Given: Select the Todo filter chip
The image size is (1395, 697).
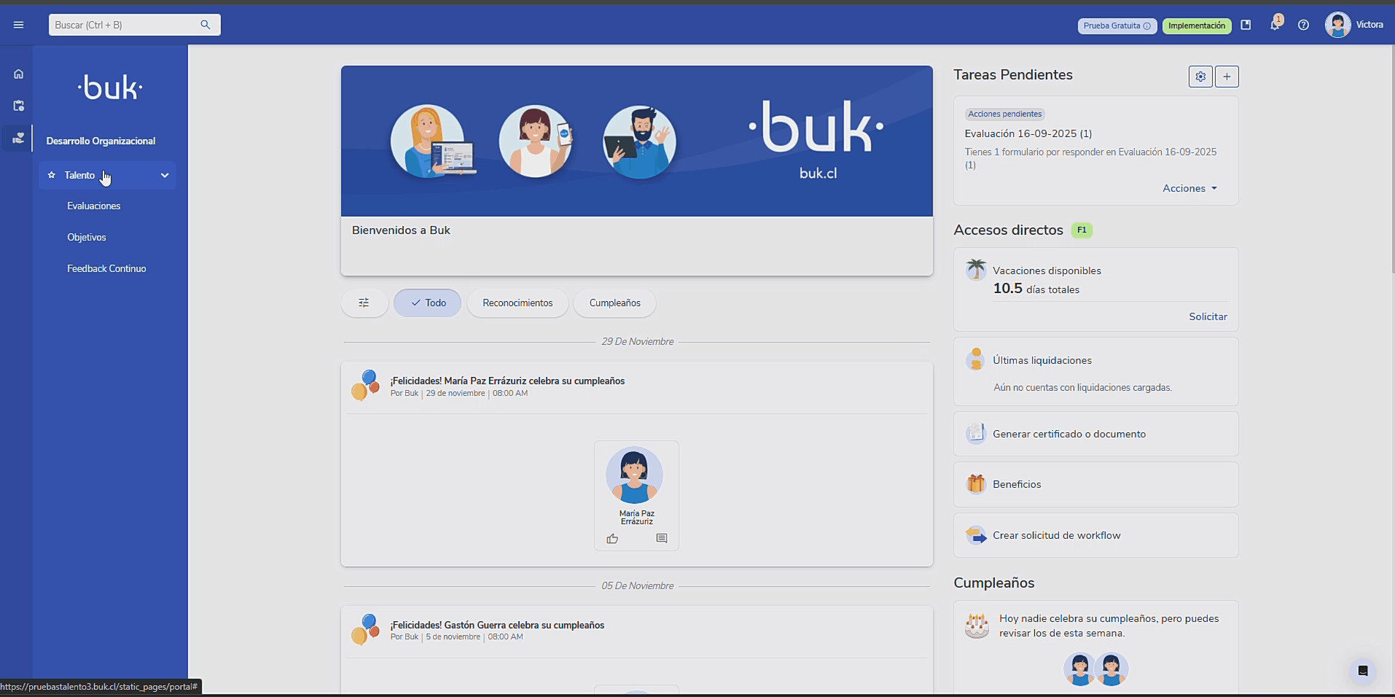Looking at the screenshot, I should [x=428, y=303].
